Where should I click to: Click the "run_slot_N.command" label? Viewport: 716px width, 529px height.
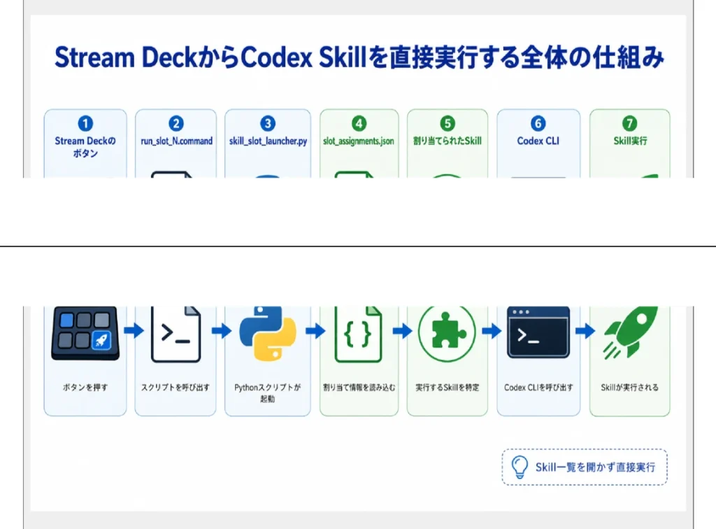click(x=176, y=141)
